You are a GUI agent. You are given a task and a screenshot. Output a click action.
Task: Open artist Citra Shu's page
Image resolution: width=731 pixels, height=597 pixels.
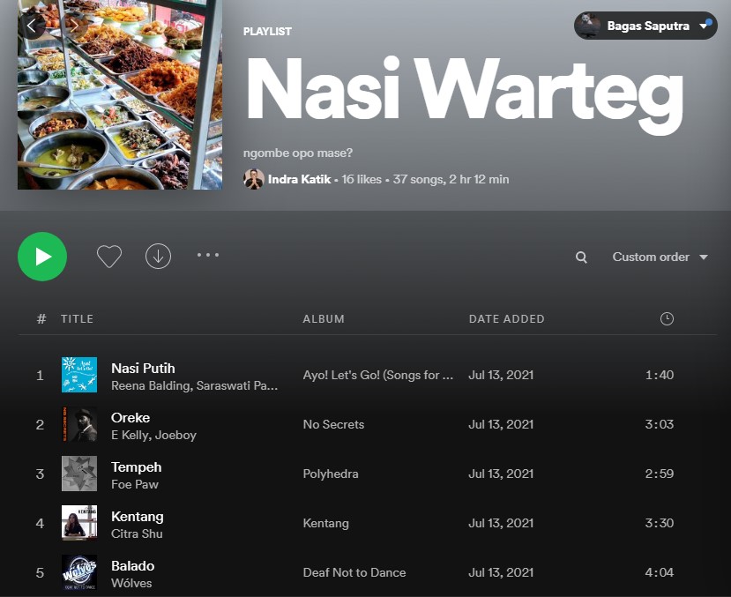coord(137,534)
